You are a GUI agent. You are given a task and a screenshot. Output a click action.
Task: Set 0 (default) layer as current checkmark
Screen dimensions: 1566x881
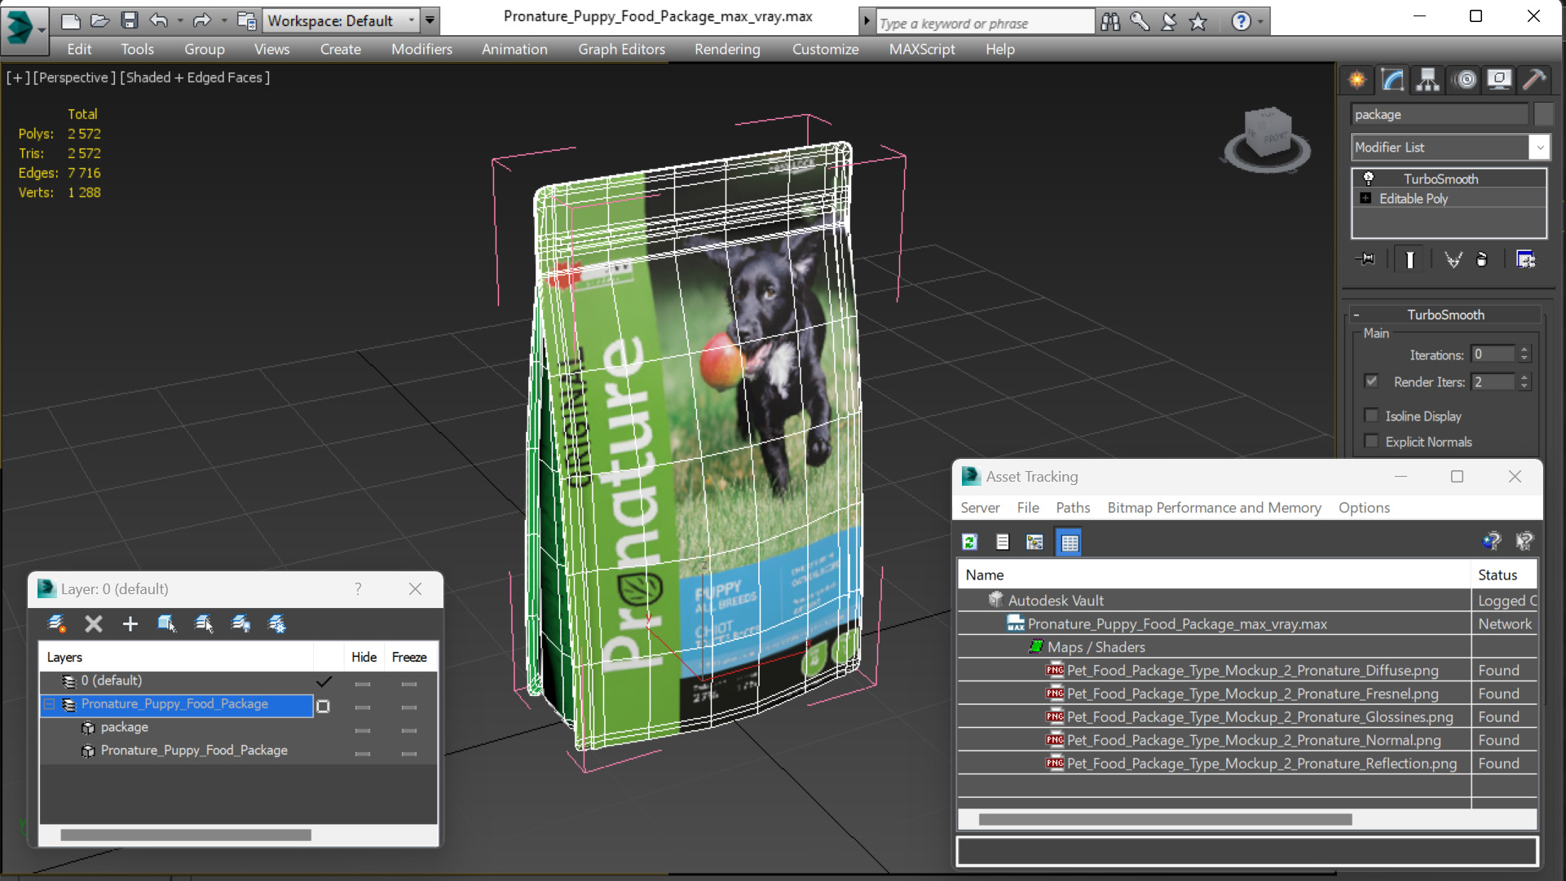[x=324, y=681]
